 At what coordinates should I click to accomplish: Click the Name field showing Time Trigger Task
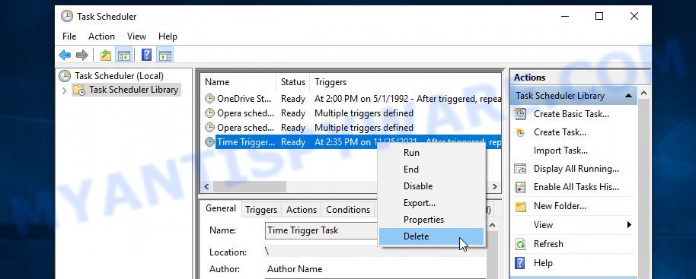pos(322,231)
